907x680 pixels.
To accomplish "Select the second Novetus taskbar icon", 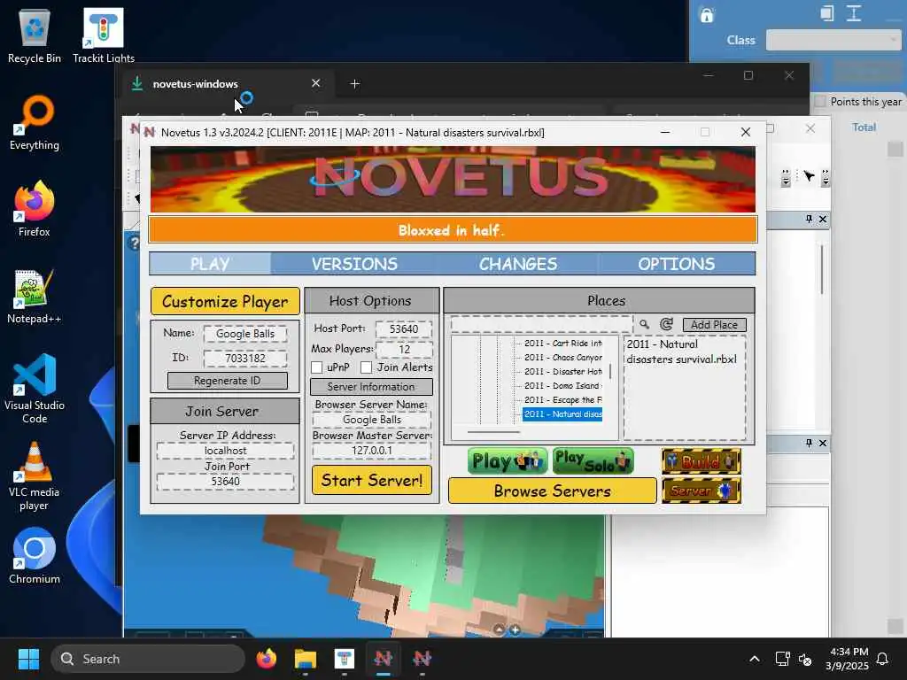I will (x=422, y=659).
